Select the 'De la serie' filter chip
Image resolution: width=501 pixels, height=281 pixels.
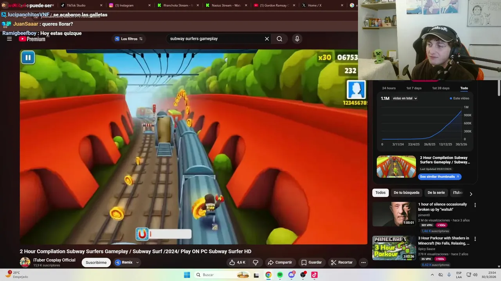pos(436,192)
